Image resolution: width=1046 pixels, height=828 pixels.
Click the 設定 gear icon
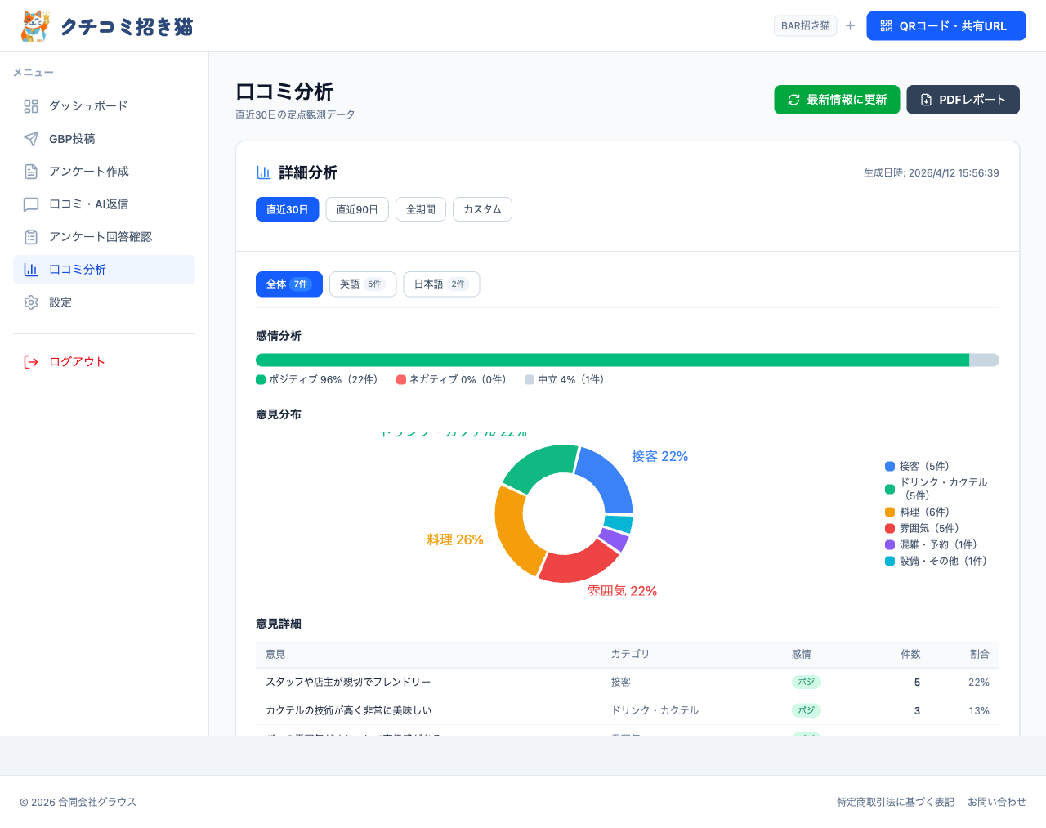(31, 302)
